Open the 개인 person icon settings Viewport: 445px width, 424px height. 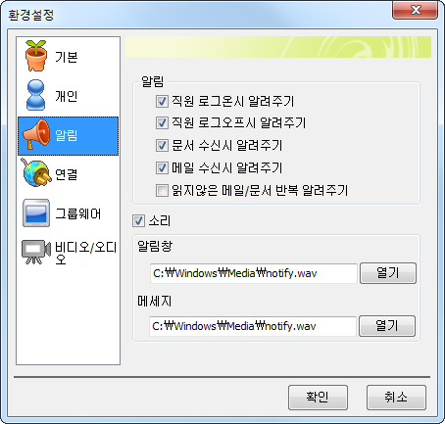35,95
